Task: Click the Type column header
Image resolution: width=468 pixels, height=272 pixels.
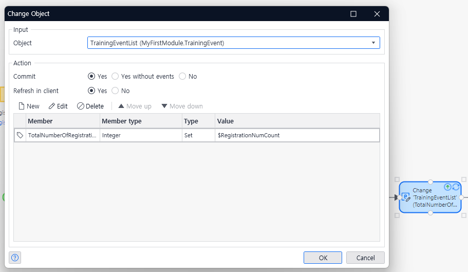Action: [198, 121]
